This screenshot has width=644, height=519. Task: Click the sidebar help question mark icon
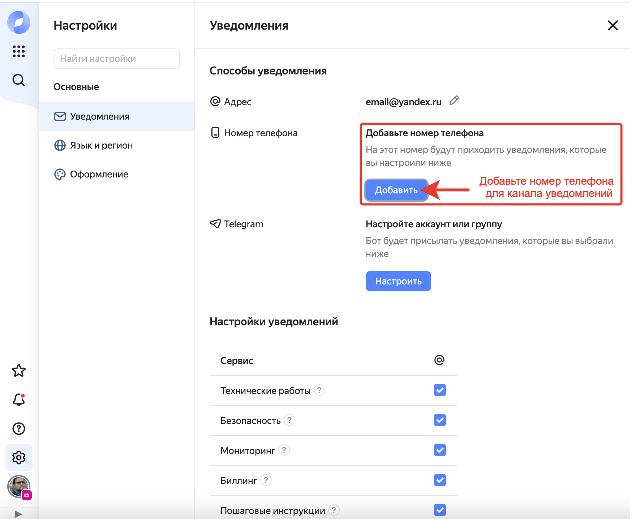coord(18,429)
